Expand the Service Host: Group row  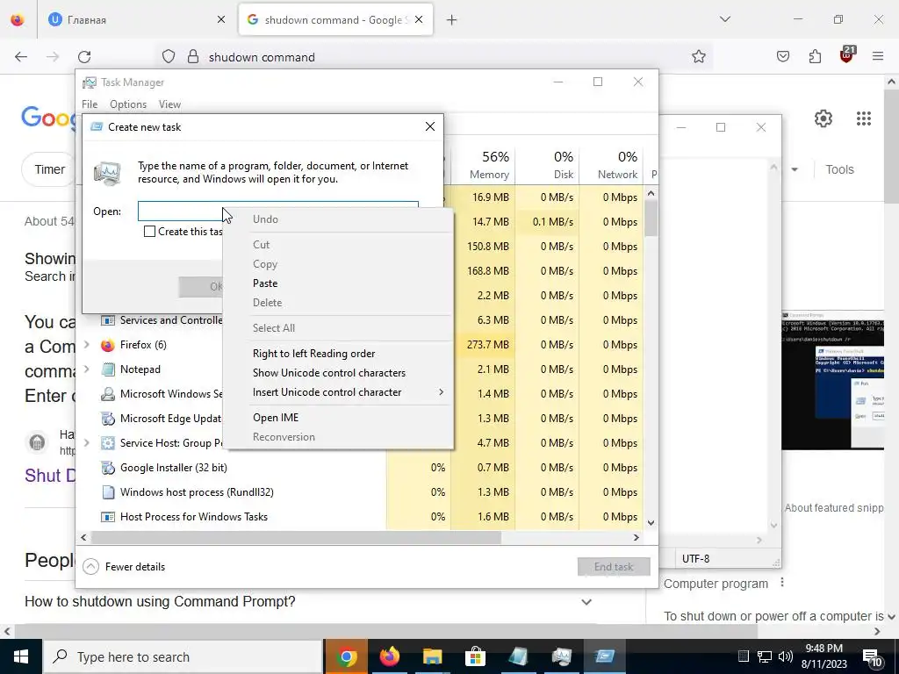[87, 443]
